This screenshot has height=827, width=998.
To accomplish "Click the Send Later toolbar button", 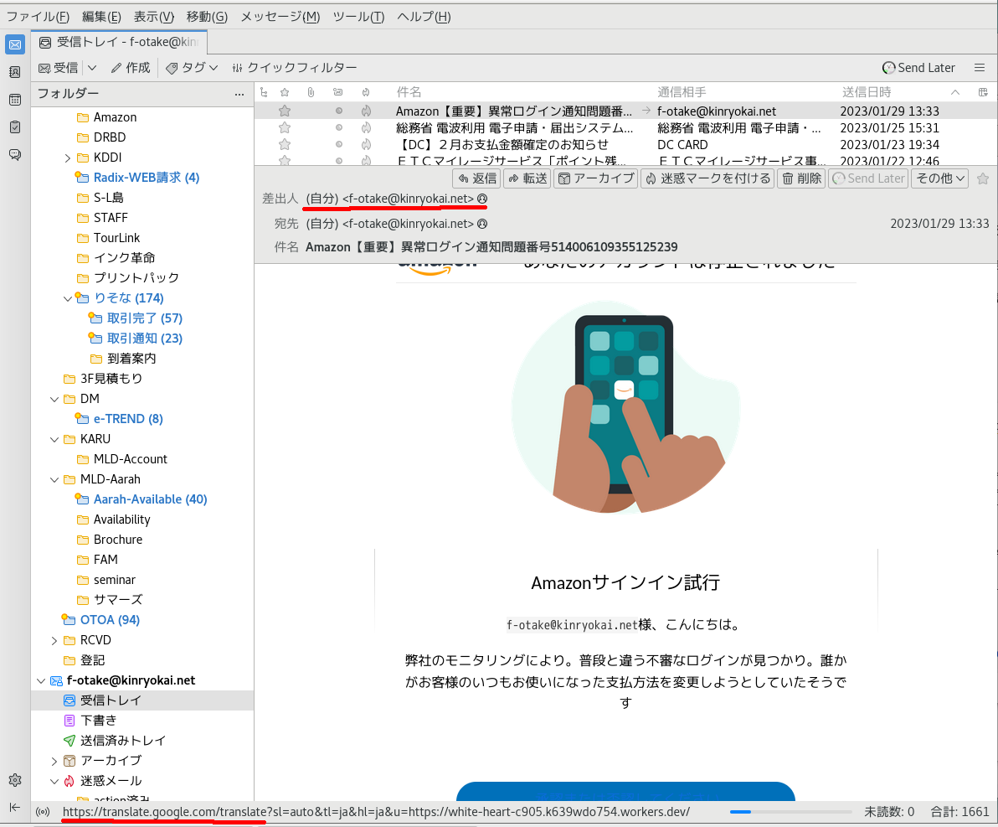I will tap(918, 68).
